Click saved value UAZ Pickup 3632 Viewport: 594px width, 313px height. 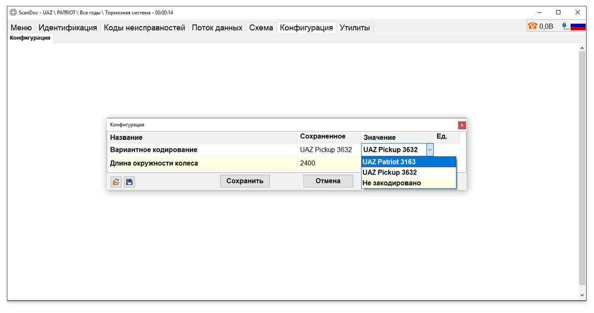point(326,150)
